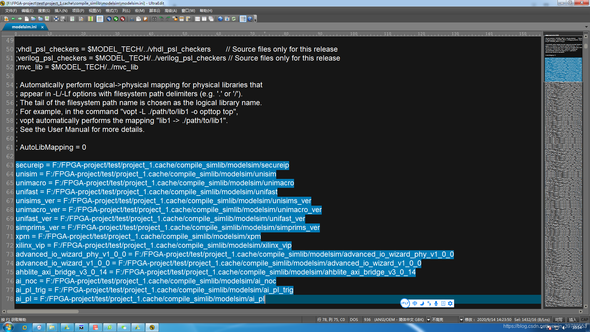The image size is (590, 332).
Task: Open the 格式(T) menu
Action: (111, 11)
